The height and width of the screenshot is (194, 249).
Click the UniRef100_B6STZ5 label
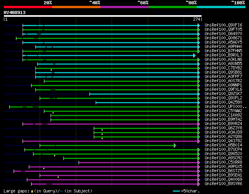click(223, 171)
